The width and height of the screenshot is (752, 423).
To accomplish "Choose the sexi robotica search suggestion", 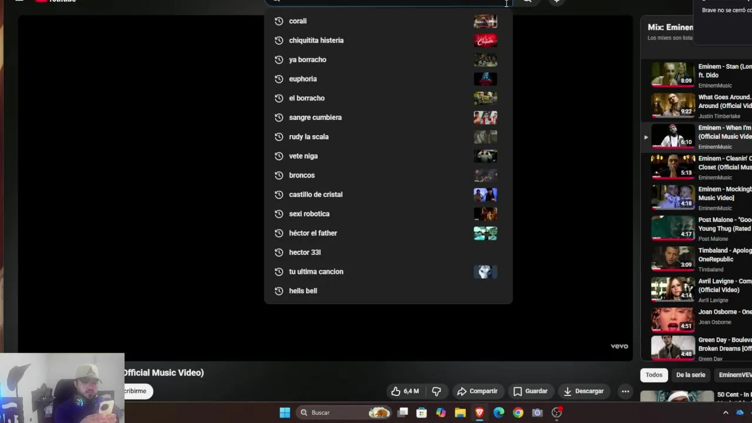I will coord(388,214).
